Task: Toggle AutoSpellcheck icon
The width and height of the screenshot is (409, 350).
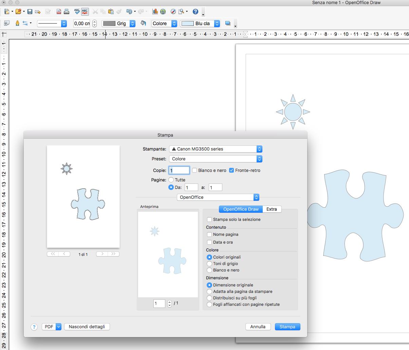Action: 85,12
